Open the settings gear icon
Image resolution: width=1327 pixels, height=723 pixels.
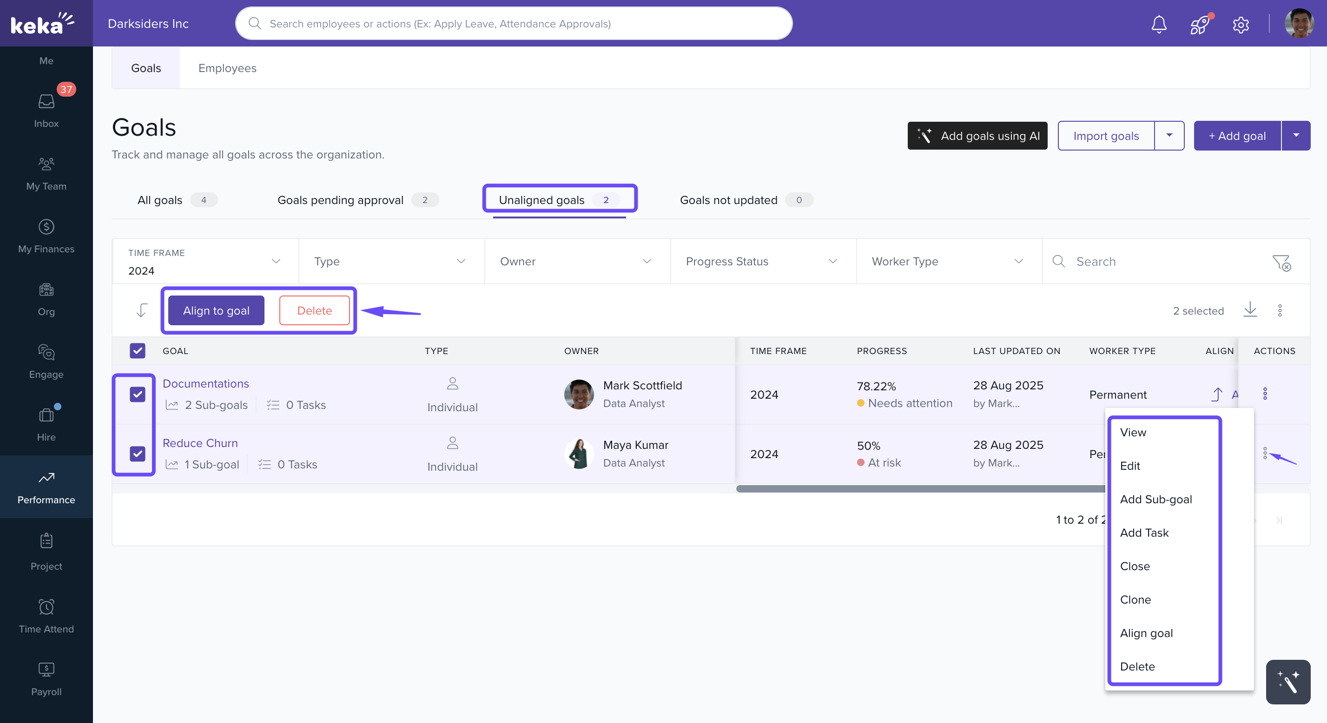[1241, 24]
